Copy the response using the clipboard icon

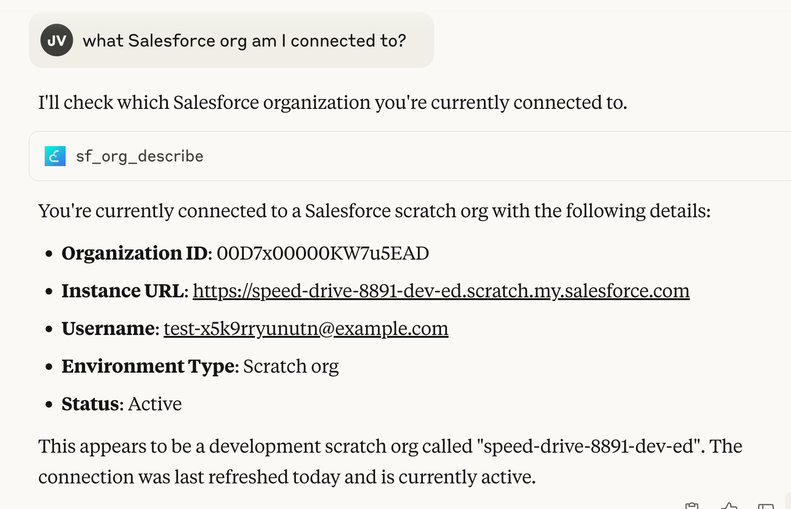coord(692,506)
